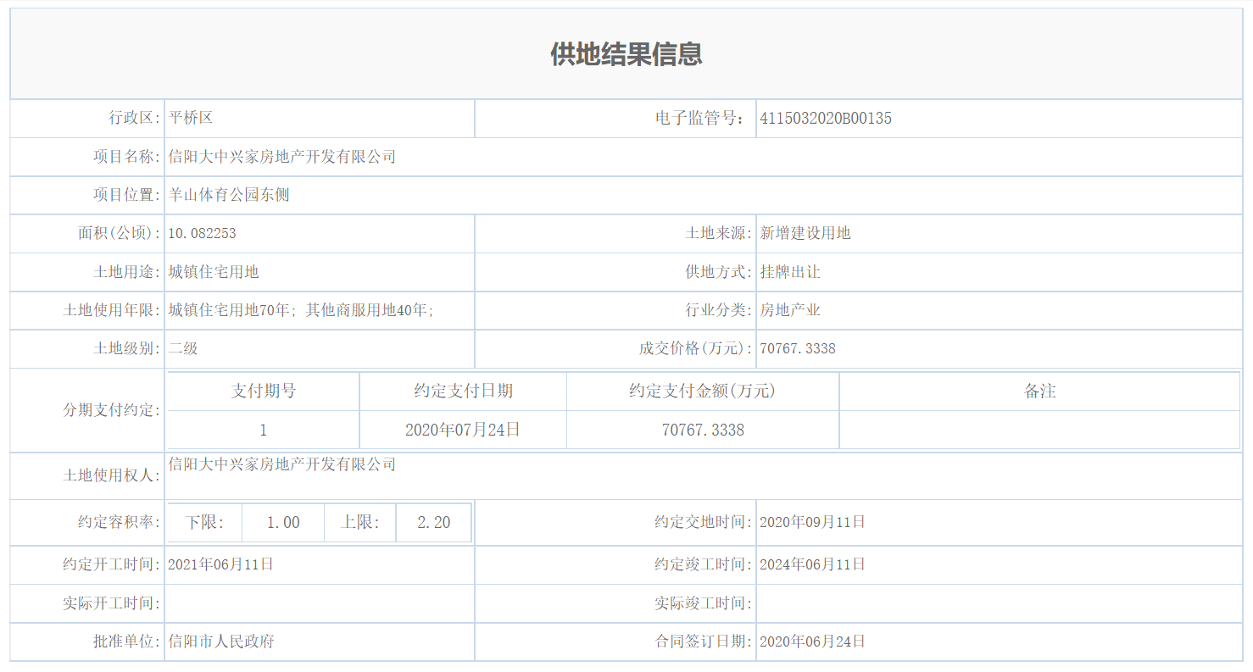The width and height of the screenshot is (1253, 672).
Task: Select the 土地来源 label
Action: point(719,233)
